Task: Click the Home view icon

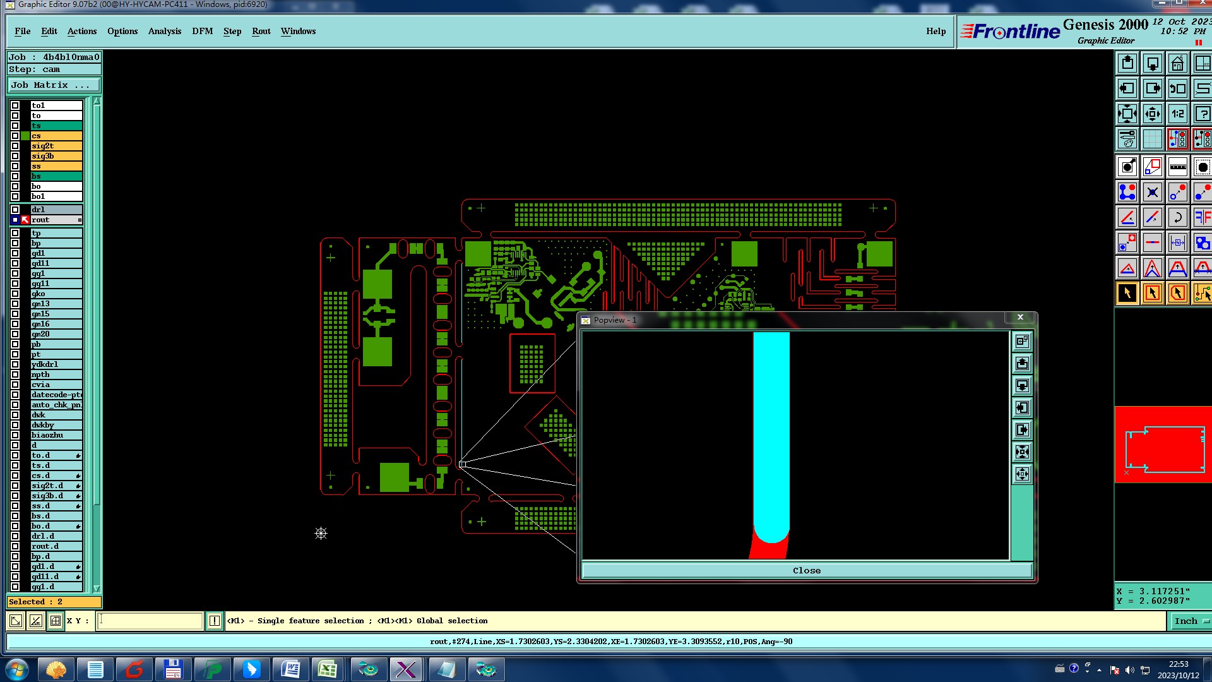Action: point(1177,64)
